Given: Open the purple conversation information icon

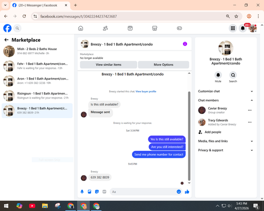Looking at the screenshot, I should coord(185,44).
